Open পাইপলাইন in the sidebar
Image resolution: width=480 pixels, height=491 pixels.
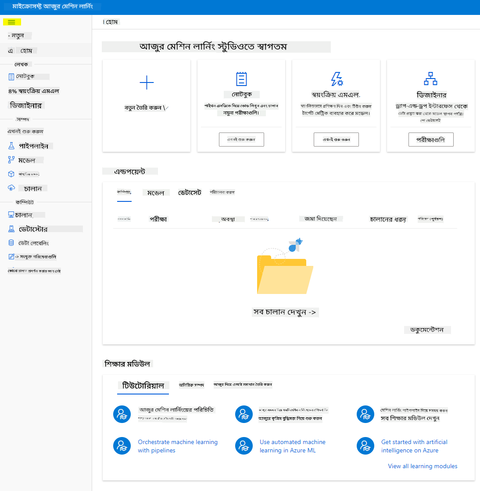tap(33, 146)
